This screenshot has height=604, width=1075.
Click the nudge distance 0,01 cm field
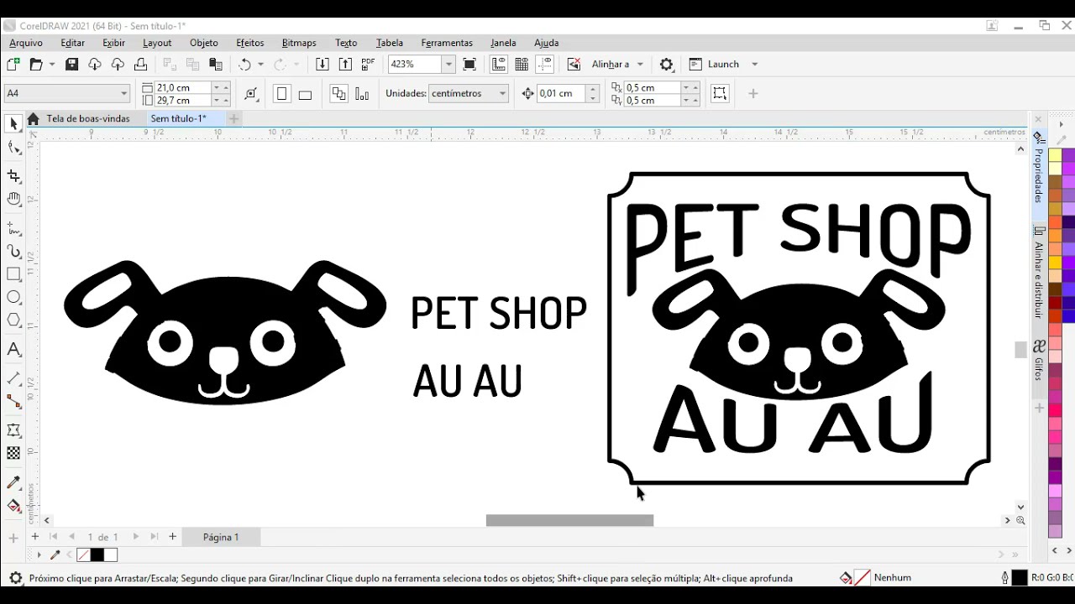coord(561,94)
